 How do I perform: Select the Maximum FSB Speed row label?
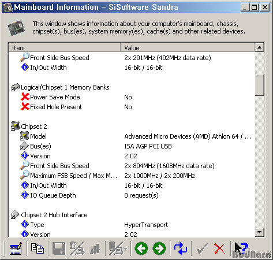[x=74, y=176]
